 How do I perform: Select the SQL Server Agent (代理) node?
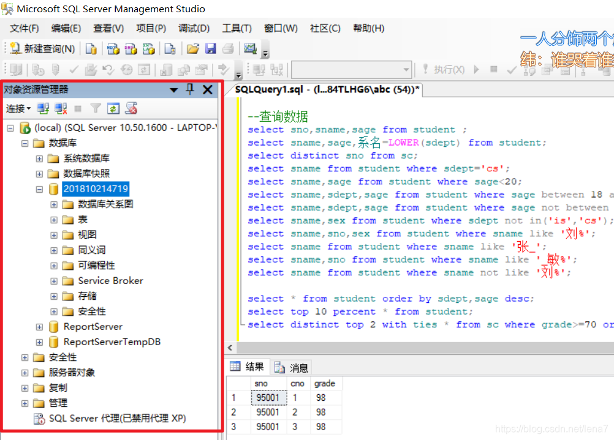117,418
